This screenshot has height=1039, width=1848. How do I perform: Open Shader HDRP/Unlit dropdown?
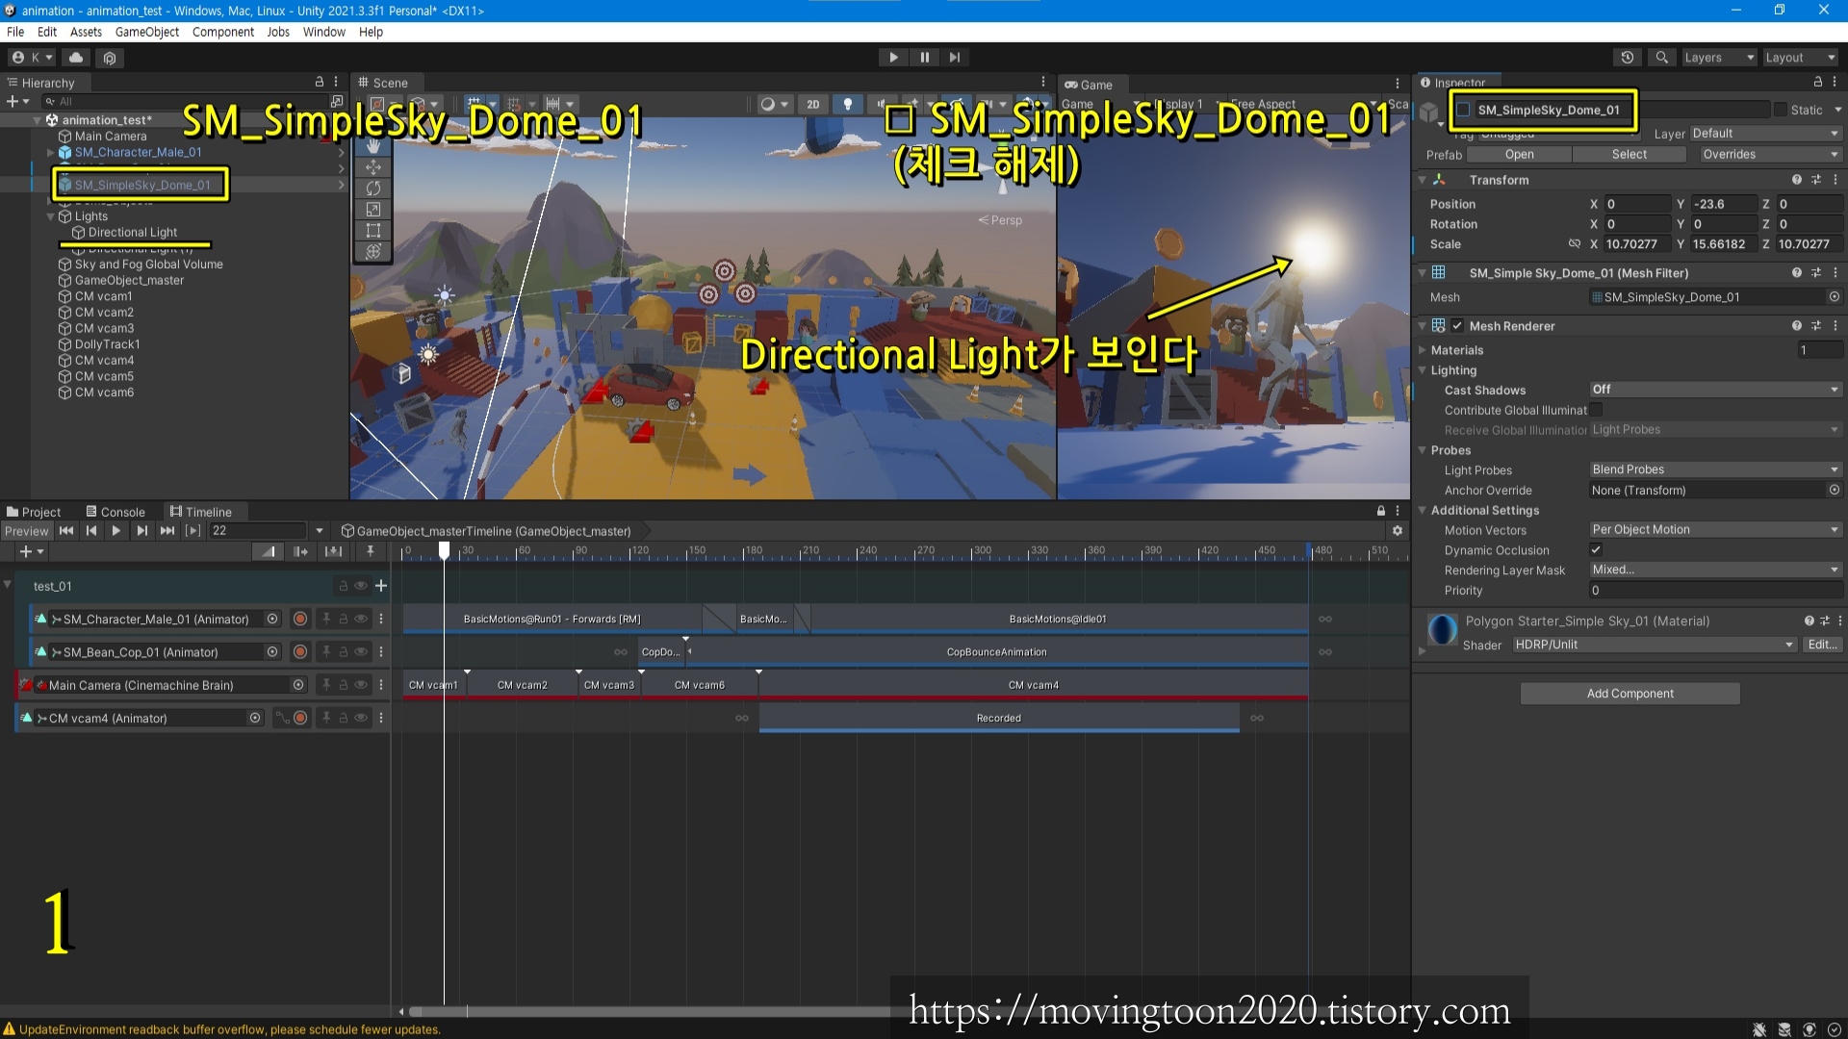point(1654,645)
